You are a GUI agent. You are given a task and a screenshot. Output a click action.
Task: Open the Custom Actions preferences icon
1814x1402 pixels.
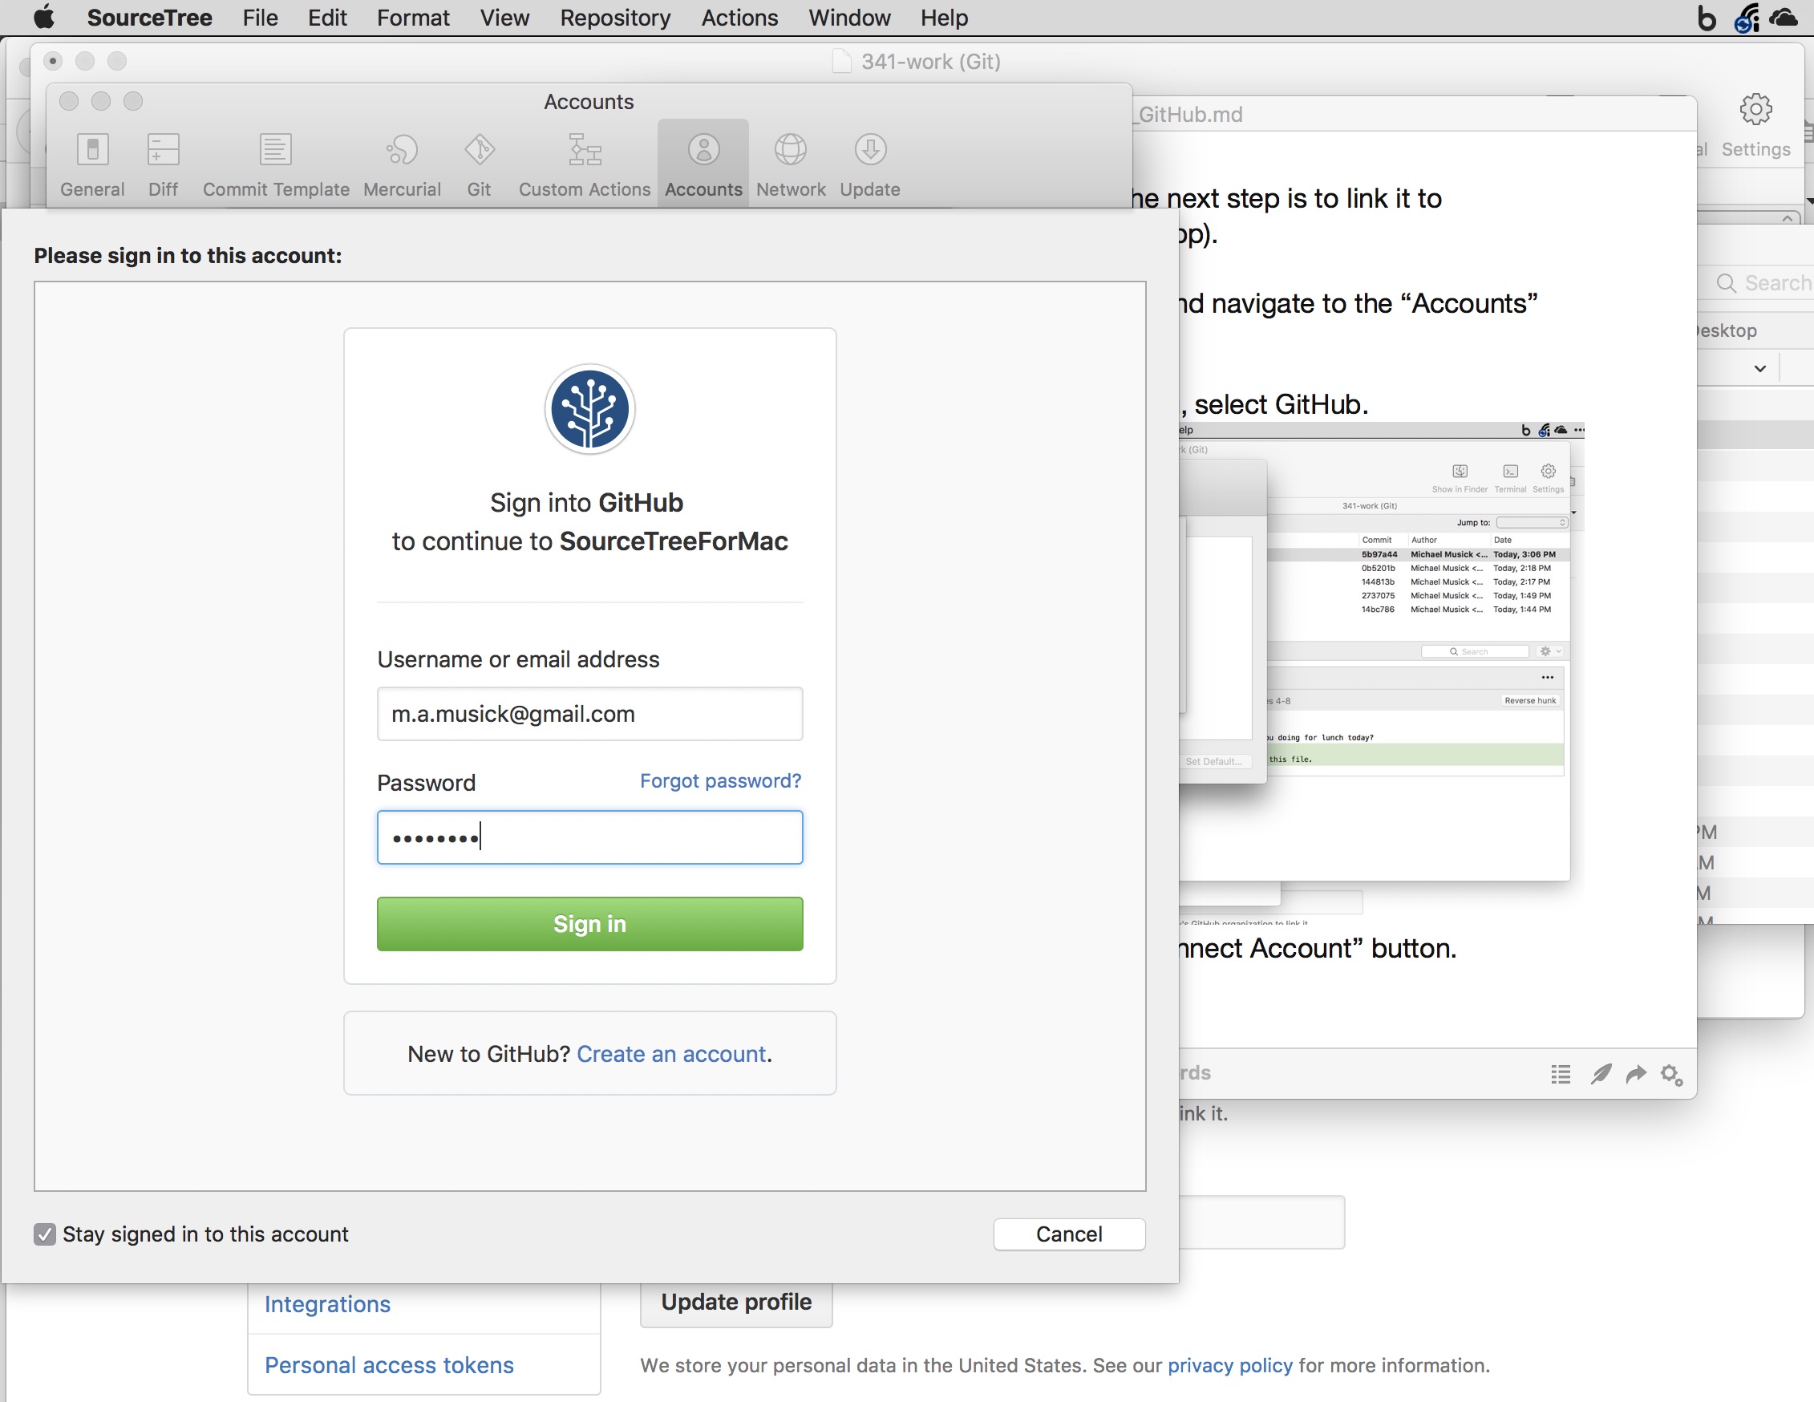click(x=585, y=150)
